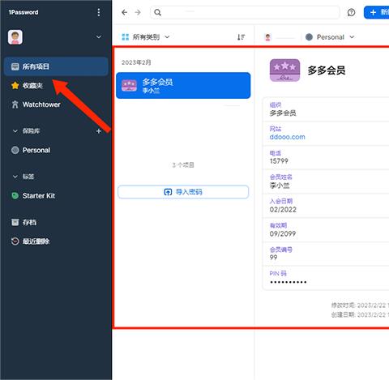This screenshot has width=389, height=380.
Task: Click the hidden PIN code dots
Action: 289,282
